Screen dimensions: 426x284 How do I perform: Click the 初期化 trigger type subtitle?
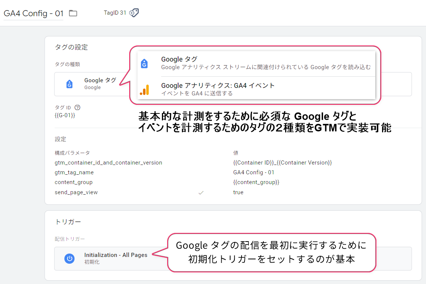pos(92,262)
